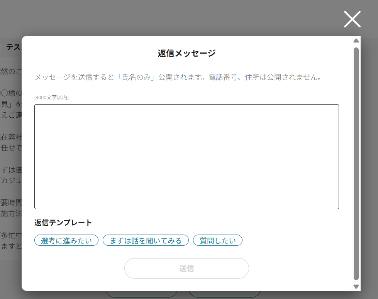This screenshot has width=378, height=299.
Task: Close the 返信メッセージ dialog with the X icon
Action: coord(352,19)
